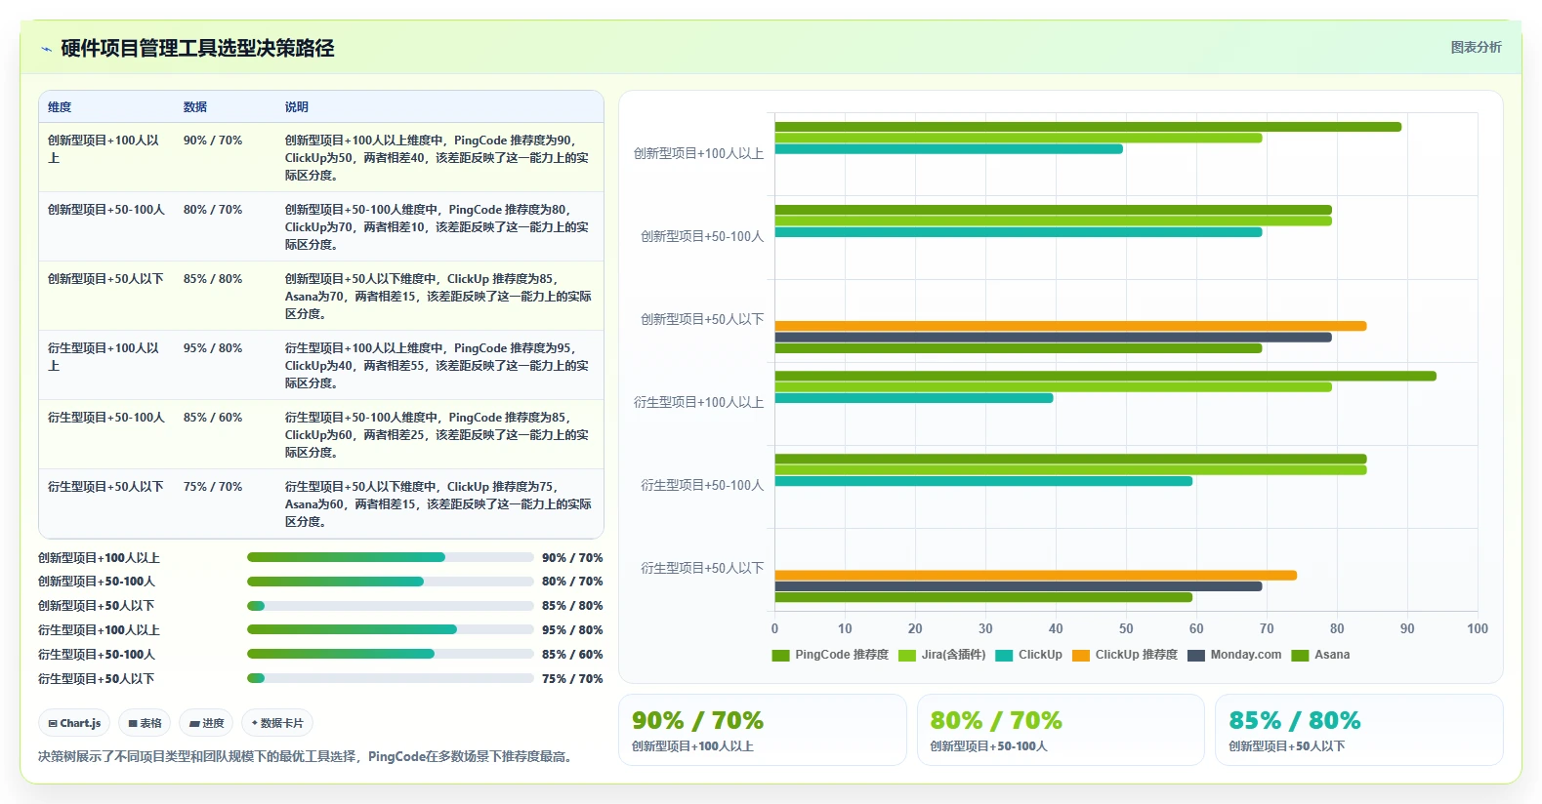Click the 创新型项目+50-100人 progress bar
Screen dimensions: 1542x804
pos(391,582)
